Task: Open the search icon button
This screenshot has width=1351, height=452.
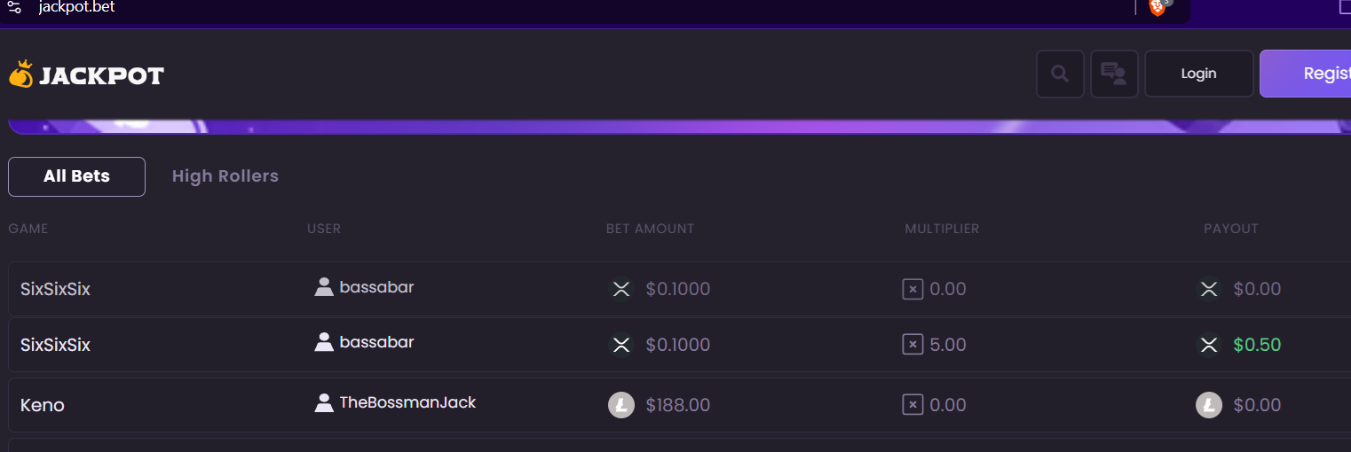Action: tap(1060, 74)
